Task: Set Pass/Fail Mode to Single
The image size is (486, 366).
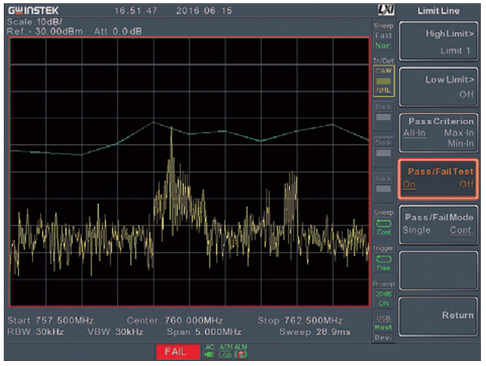Action: [x=417, y=230]
